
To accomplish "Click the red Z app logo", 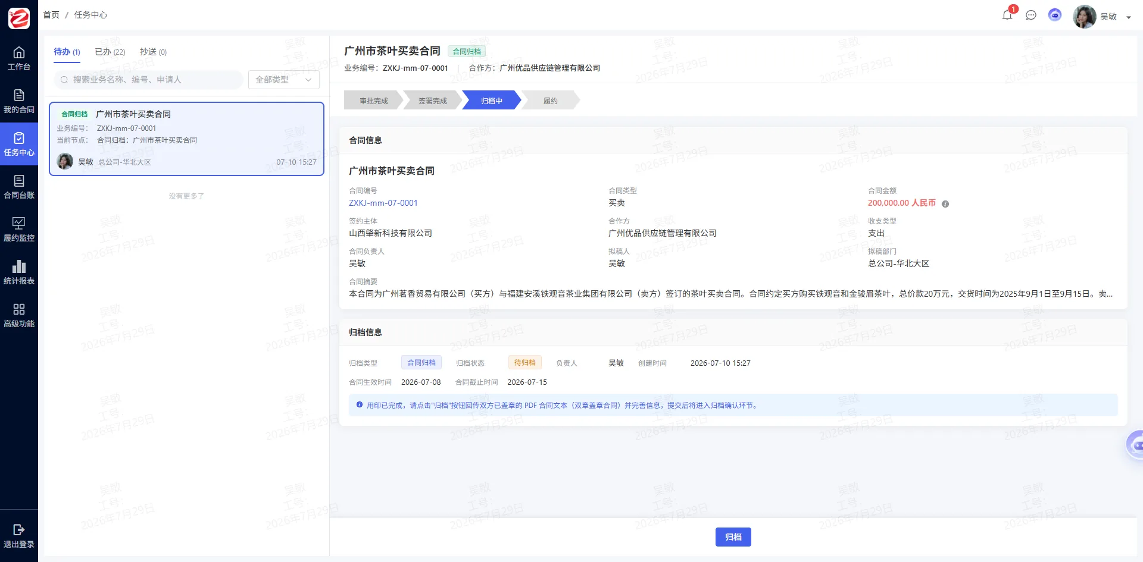I will click(19, 18).
